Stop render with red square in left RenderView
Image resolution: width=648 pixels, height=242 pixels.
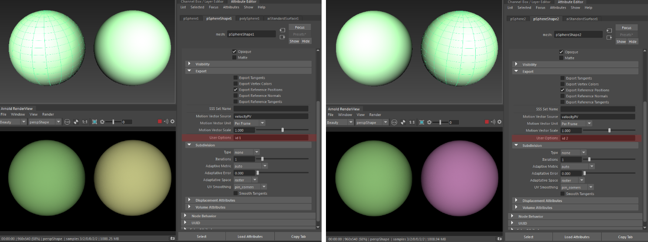tap(160, 122)
